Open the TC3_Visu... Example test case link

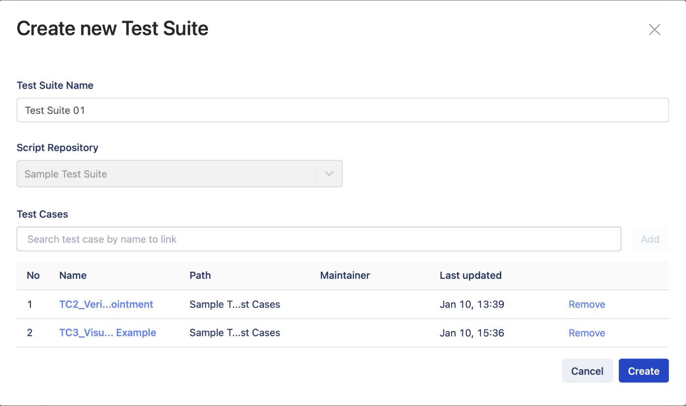108,333
